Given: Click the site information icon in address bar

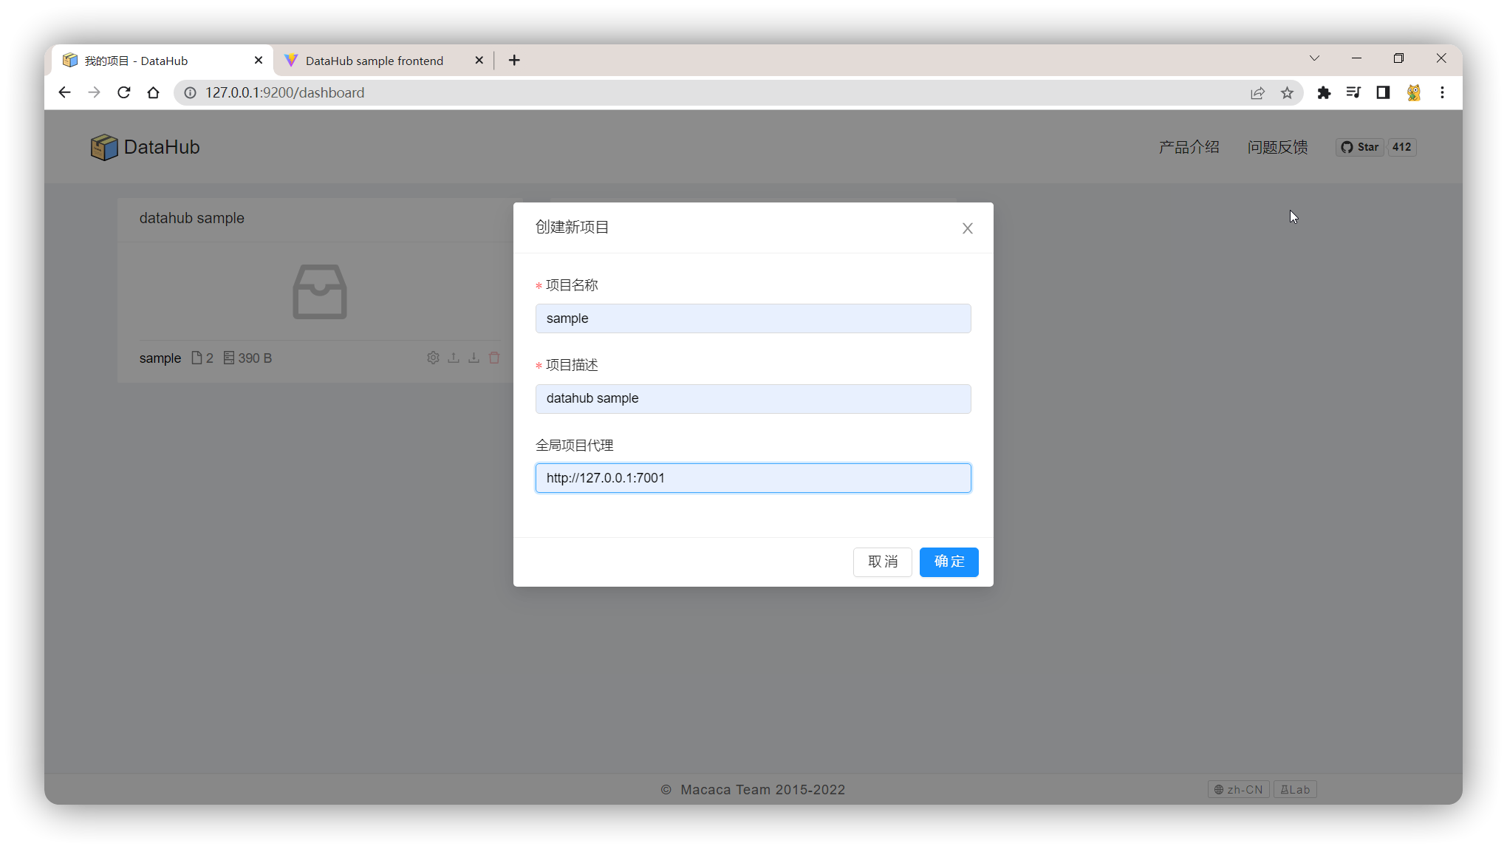Looking at the screenshot, I should (x=190, y=92).
